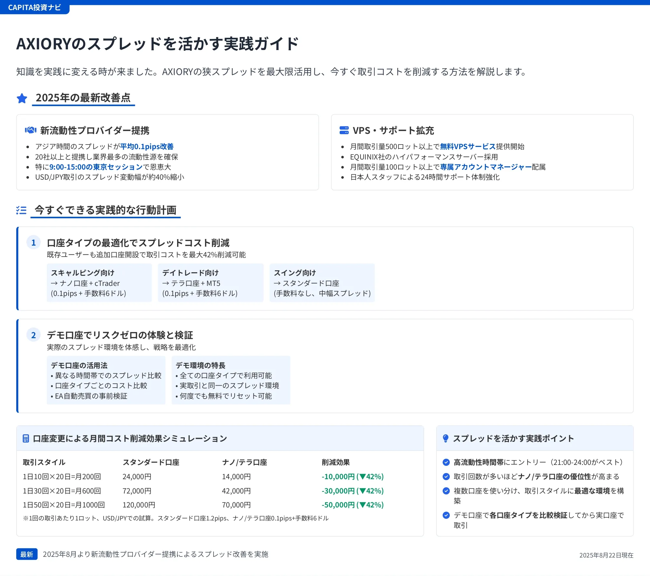Click the ナノ/テラ口座 column header
The width and height of the screenshot is (650, 576).
coord(244,462)
